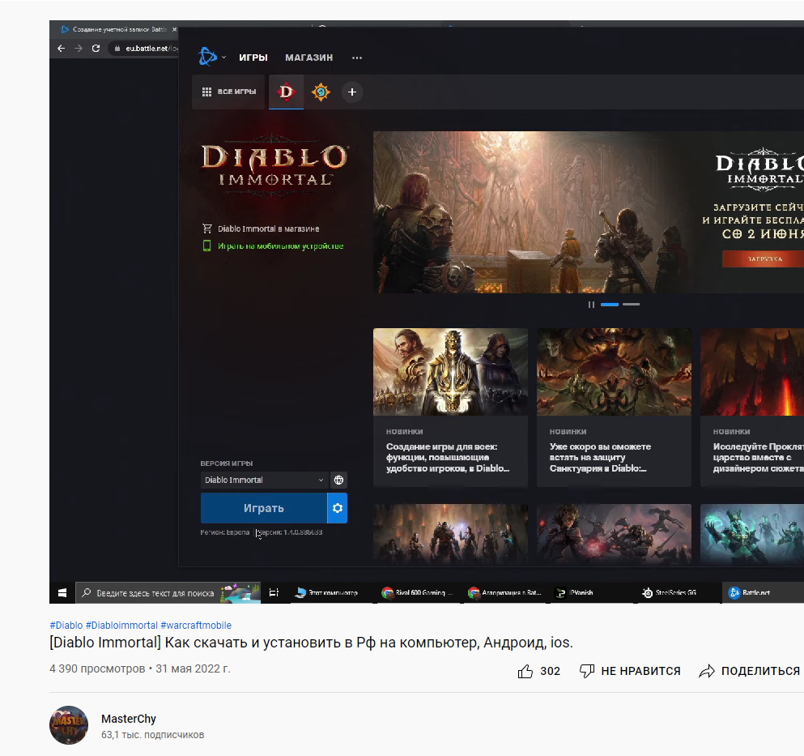The width and height of the screenshot is (804, 756).
Task: Click the ЗАГРУЗКА button on banner
Action: click(x=762, y=258)
